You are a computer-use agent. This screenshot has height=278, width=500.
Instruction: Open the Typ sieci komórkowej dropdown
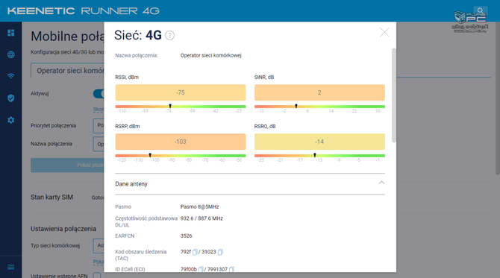click(x=99, y=246)
